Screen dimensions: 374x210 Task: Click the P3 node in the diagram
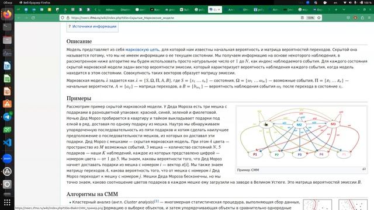[x=300, y=155]
